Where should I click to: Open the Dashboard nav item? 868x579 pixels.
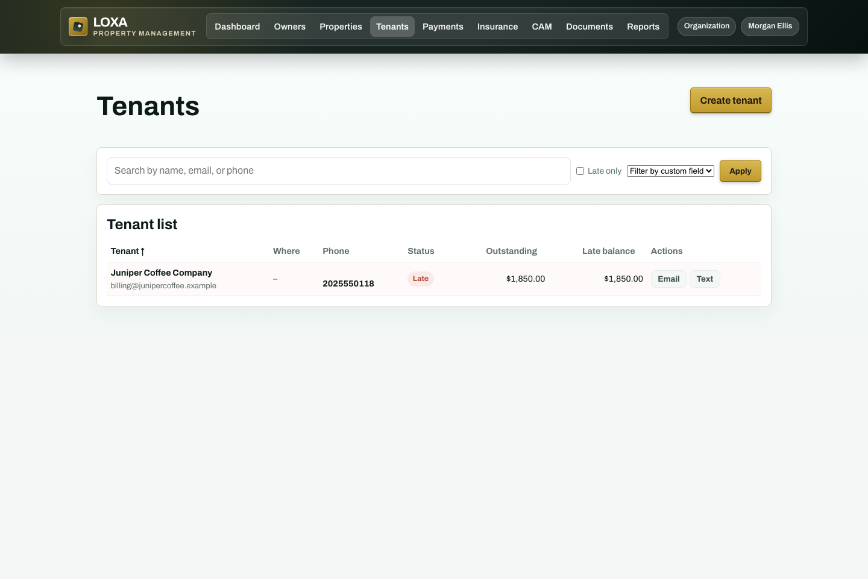pyautogui.click(x=237, y=27)
